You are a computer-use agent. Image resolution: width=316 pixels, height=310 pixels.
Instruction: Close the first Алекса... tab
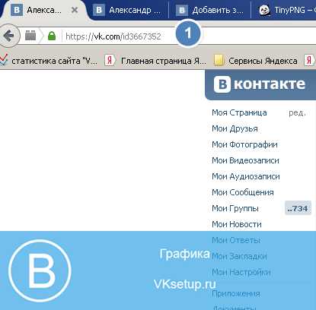click(75, 10)
